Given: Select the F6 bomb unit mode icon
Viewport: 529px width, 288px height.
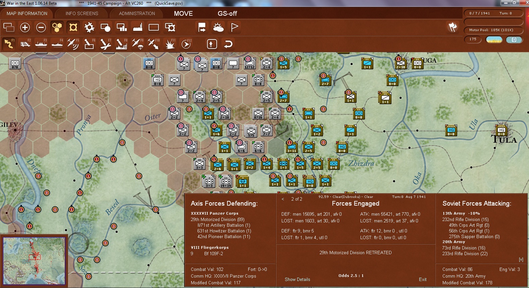Looking at the screenshot, I should (90, 44).
